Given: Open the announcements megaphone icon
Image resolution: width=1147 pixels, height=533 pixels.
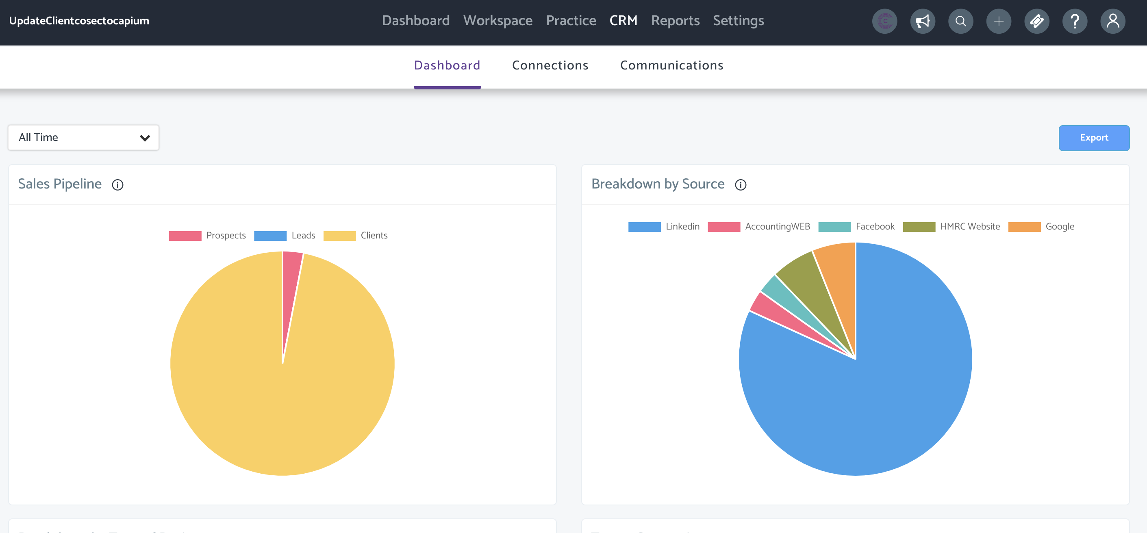Looking at the screenshot, I should [x=923, y=21].
